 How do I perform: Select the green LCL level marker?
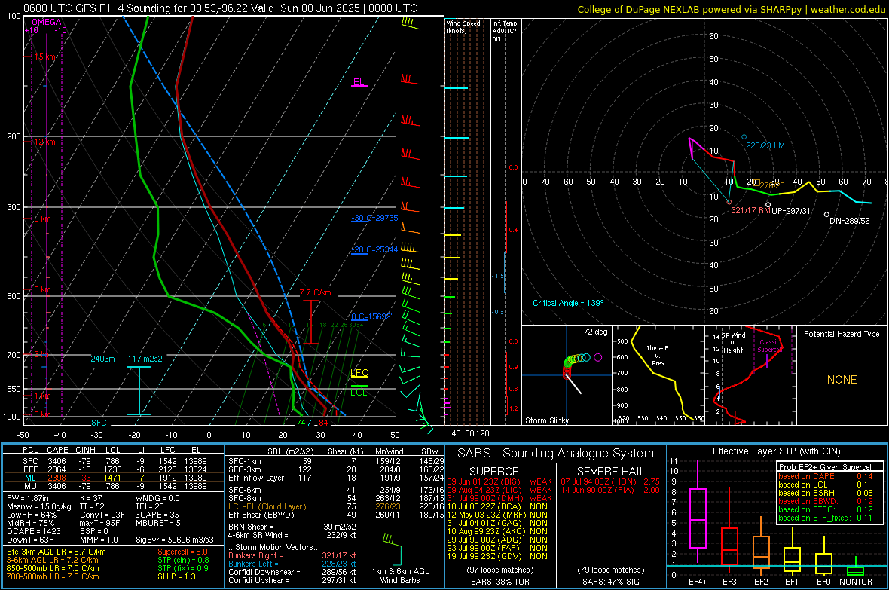click(359, 391)
